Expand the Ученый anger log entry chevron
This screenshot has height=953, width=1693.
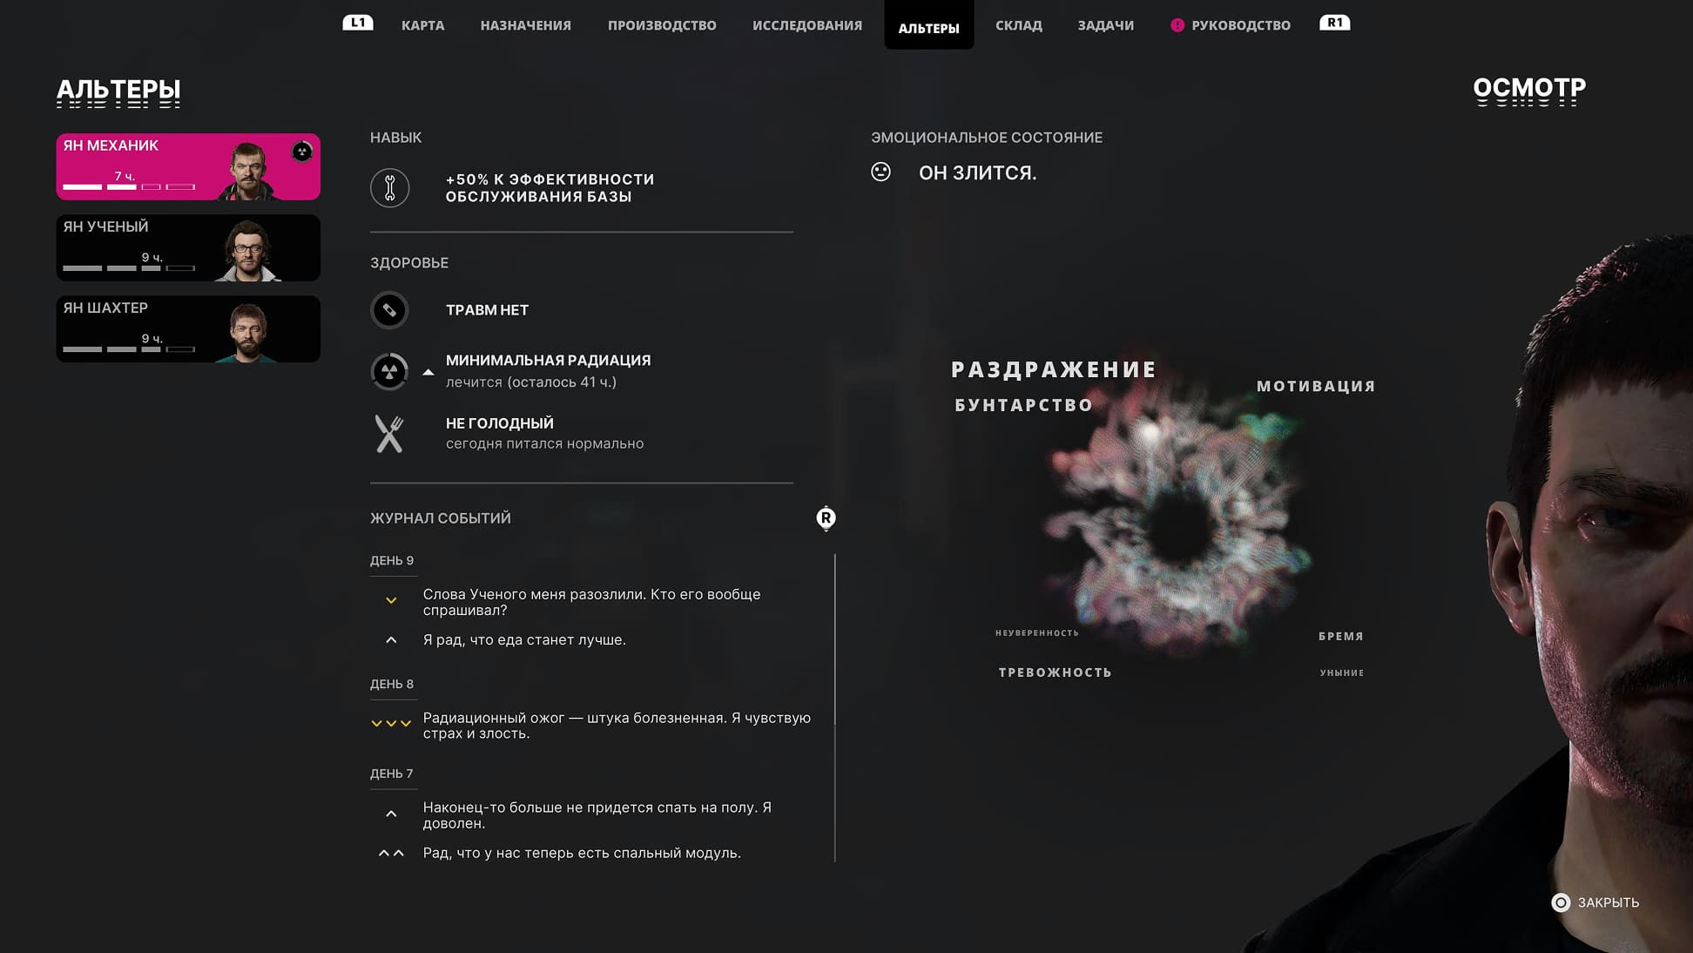(391, 600)
